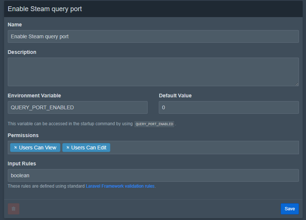Click the QUERY_PORT_ENABLED code snippet

(x=155, y=124)
